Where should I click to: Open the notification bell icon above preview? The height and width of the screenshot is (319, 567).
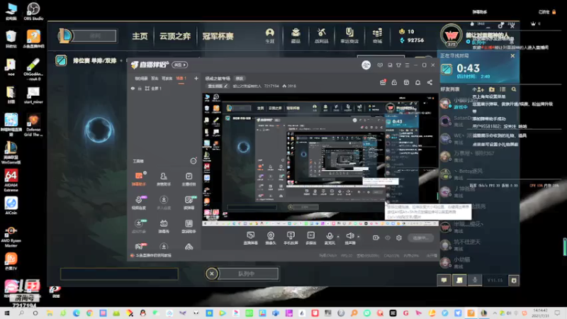click(x=417, y=82)
